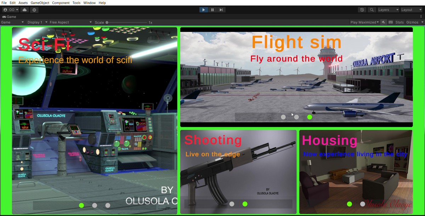
Task: Open the Free Aspect resolution dropdown
Action: click(x=70, y=22)
